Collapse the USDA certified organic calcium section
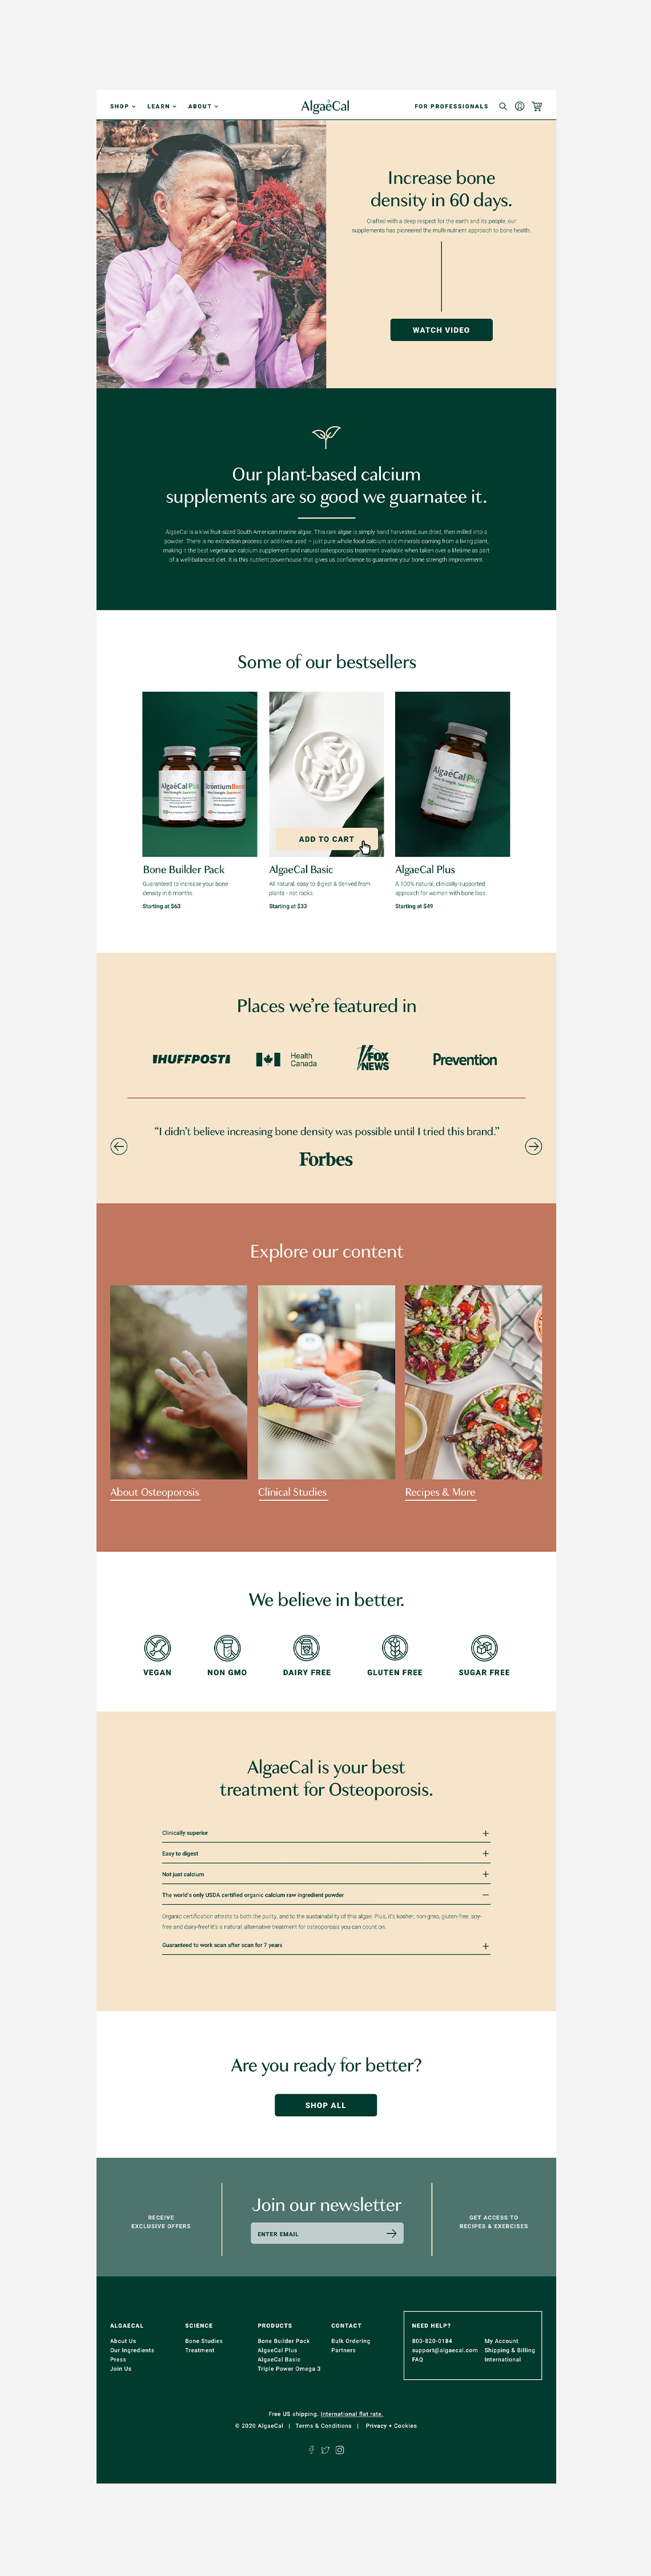The height and width of the screenshot is (2576, 651). click(326, 1894)
